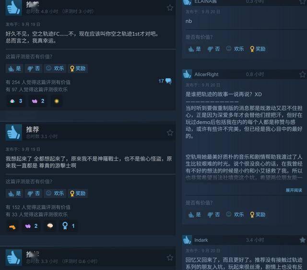Open the AlicerRight user profile name
307x270 pixels.
tap(206, 74)
